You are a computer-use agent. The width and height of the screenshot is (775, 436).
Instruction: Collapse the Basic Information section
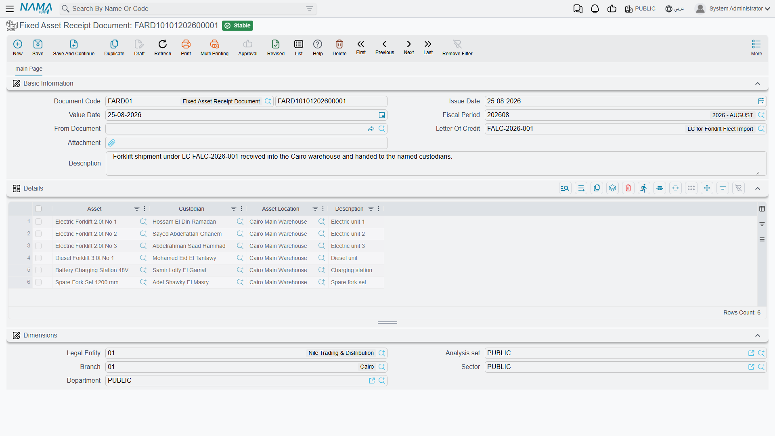point(758,84)
